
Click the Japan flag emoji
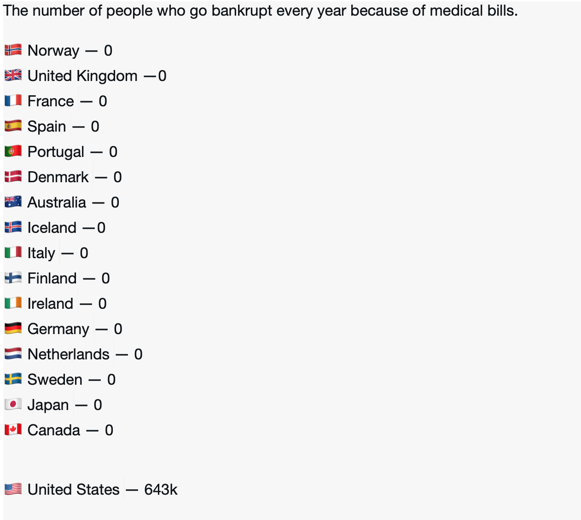(x=13, y=404)
